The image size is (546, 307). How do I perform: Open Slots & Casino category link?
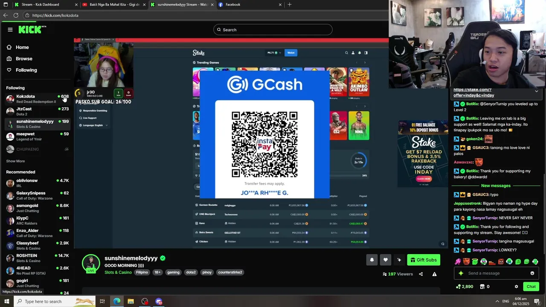(118, 272)
